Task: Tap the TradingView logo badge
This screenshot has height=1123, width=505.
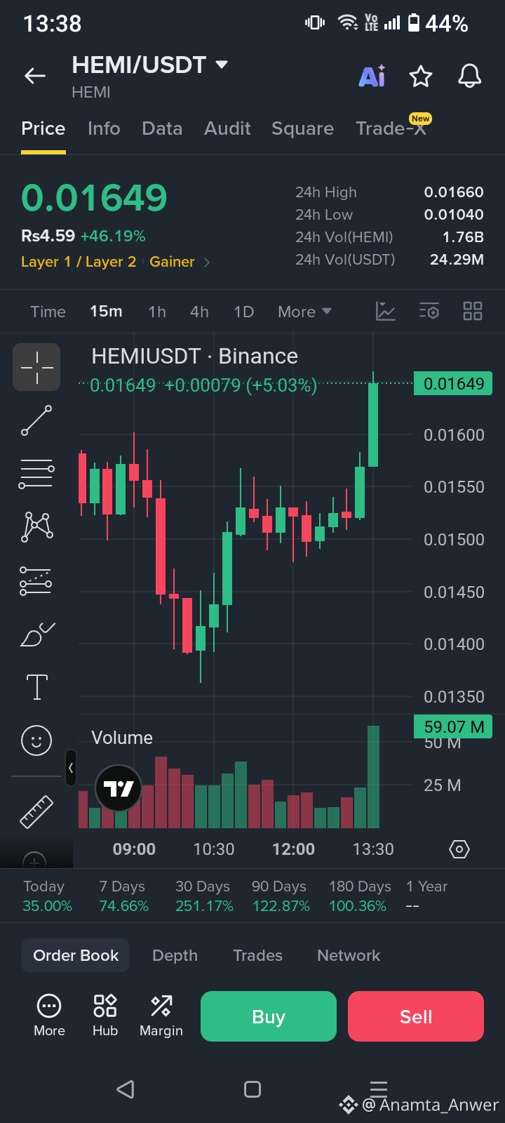Action: tap(118, 788)
